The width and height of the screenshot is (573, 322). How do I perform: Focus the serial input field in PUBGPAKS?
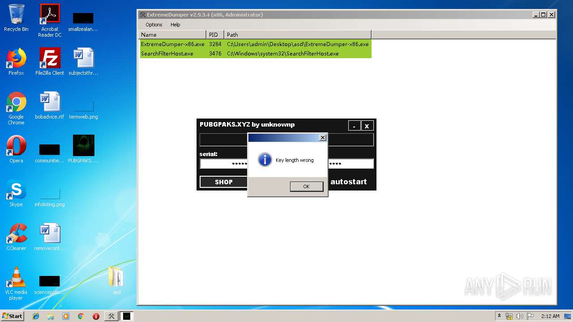click(286, 163)
